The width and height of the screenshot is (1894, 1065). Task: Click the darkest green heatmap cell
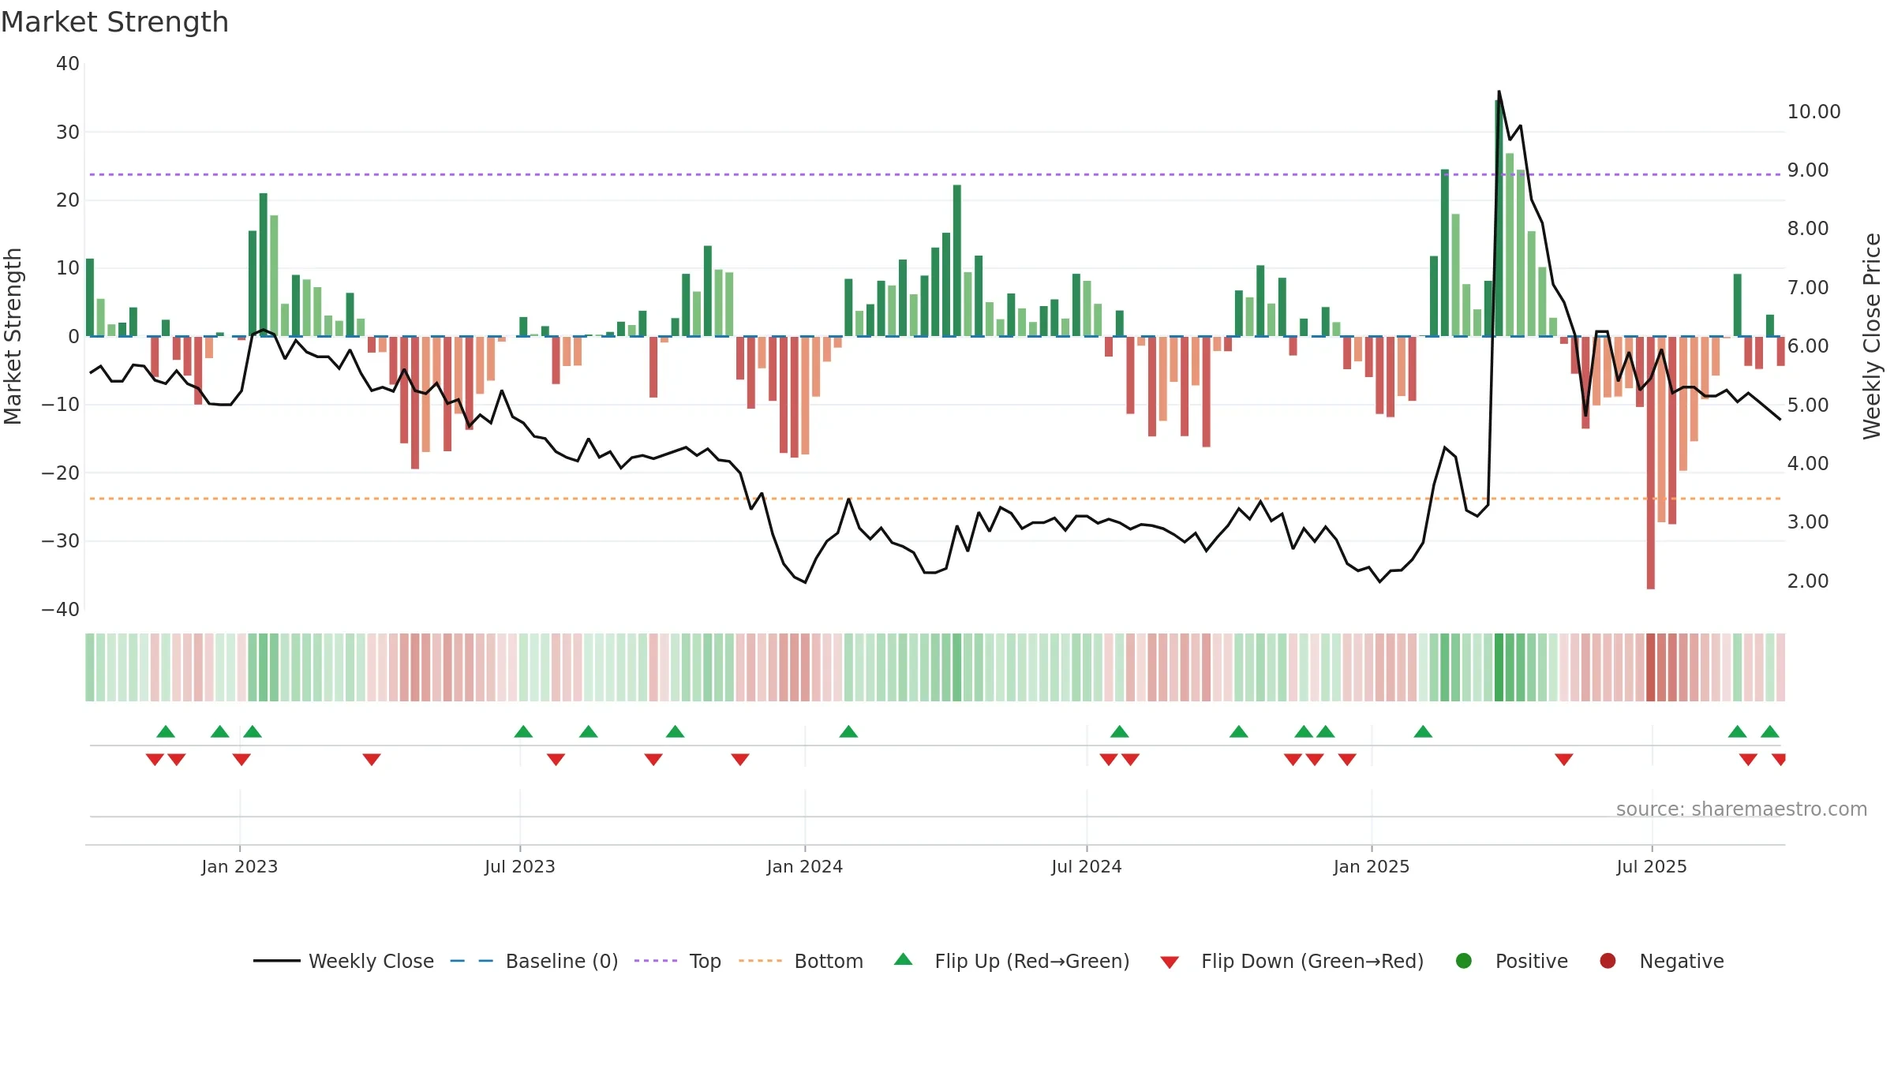1499,667
